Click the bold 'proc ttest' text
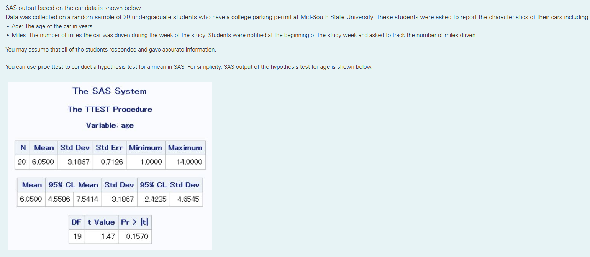 (x=51, y=67)
